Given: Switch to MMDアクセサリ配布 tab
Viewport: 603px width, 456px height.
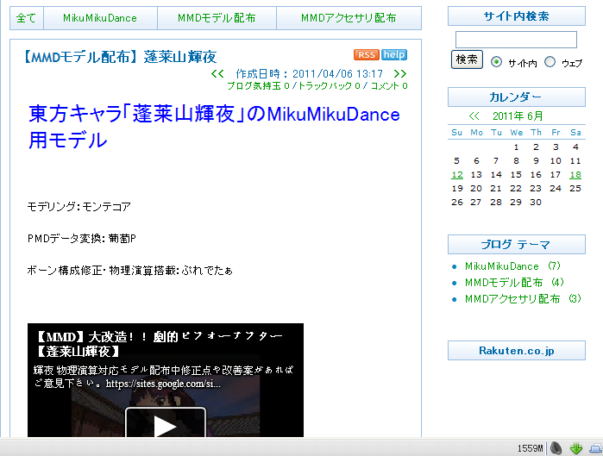Looking at the screenshot, I should [x=349, y=18].
